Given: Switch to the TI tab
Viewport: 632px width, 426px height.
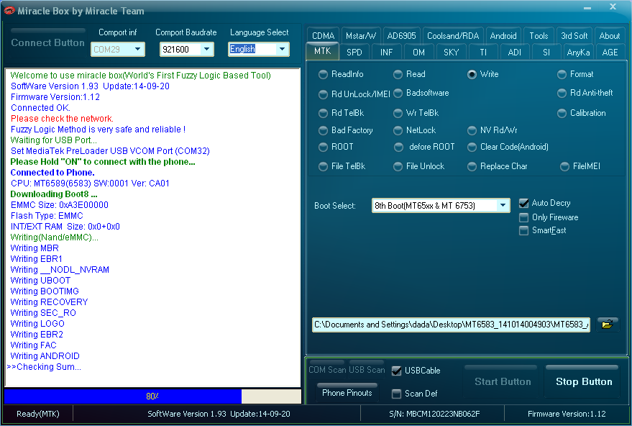Looking at the screenshot, I should pyautogui.click(x=483, y=53).
